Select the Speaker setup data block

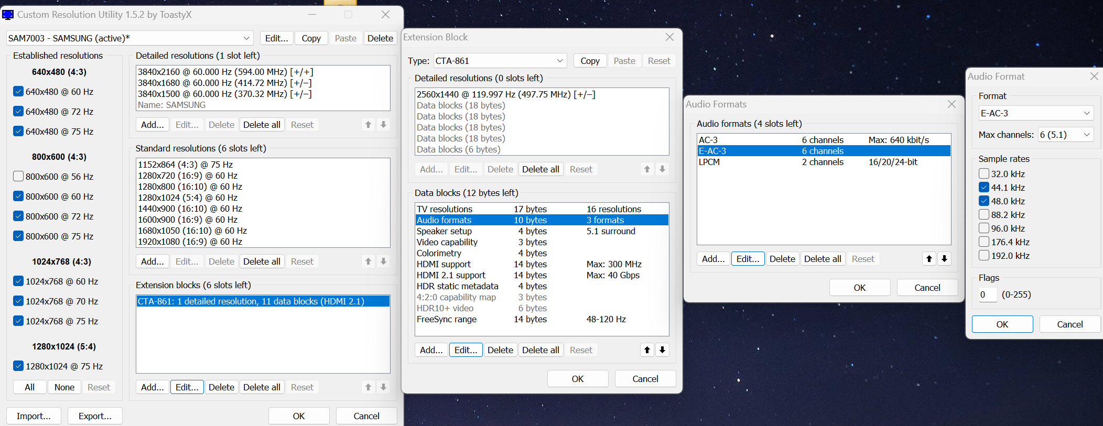click(x=444, y=231)
